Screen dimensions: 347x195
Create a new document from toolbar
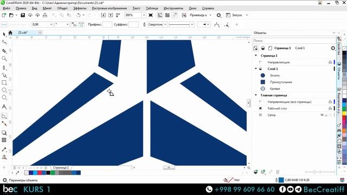click(4, 15)
